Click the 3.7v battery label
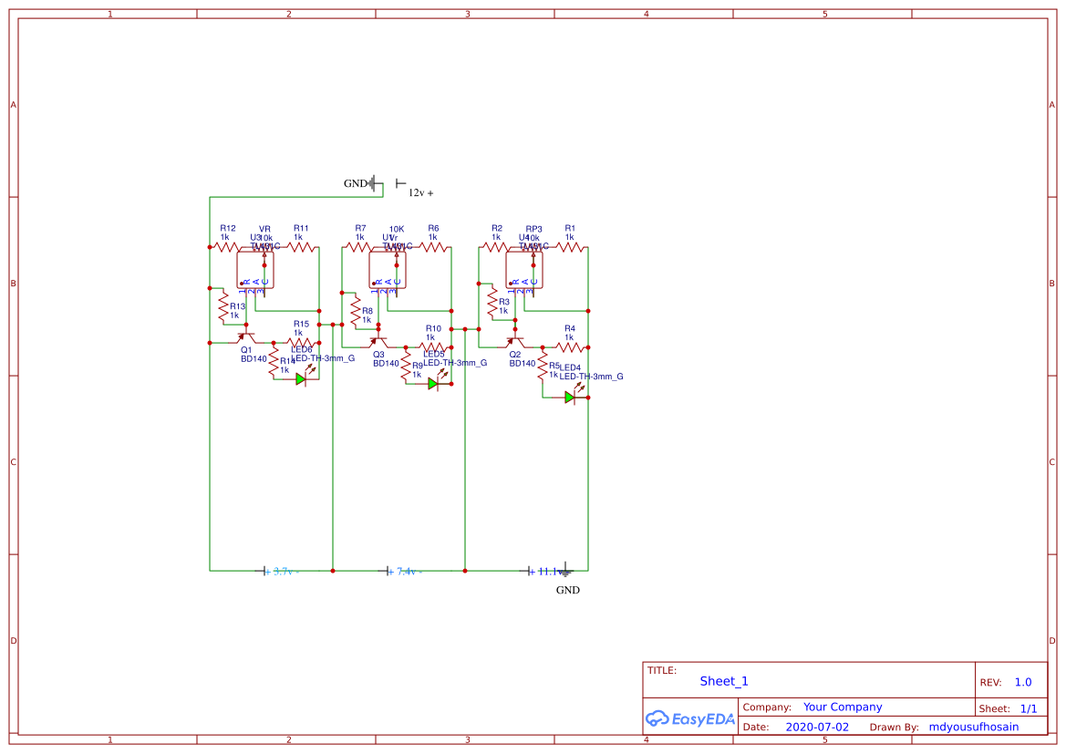The height and width of the screenshot is (754, 1066). point(282,572)
